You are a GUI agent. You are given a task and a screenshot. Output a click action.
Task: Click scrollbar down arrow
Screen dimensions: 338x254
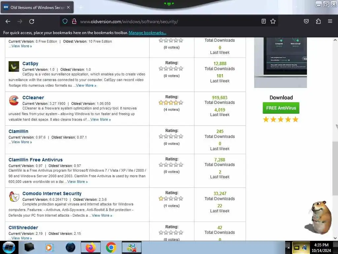coord(335,238)
